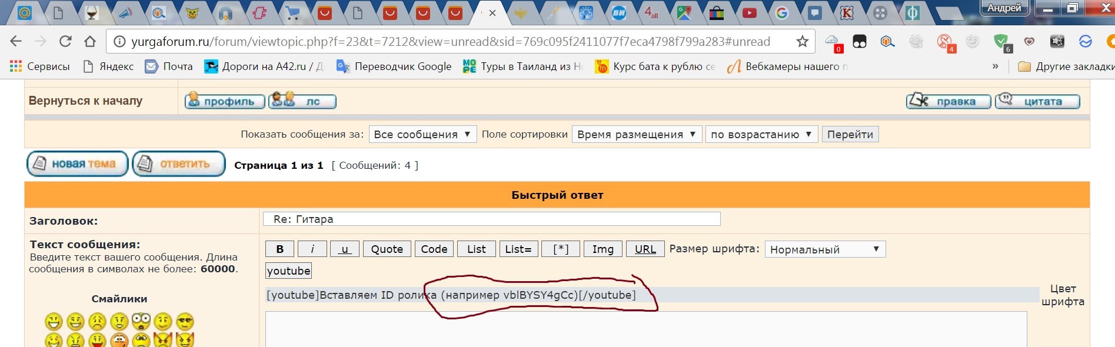Show hidden bookmarks with the » chevron
The width and height of the screenshot is (1115, 347).
tap(995, 66)
